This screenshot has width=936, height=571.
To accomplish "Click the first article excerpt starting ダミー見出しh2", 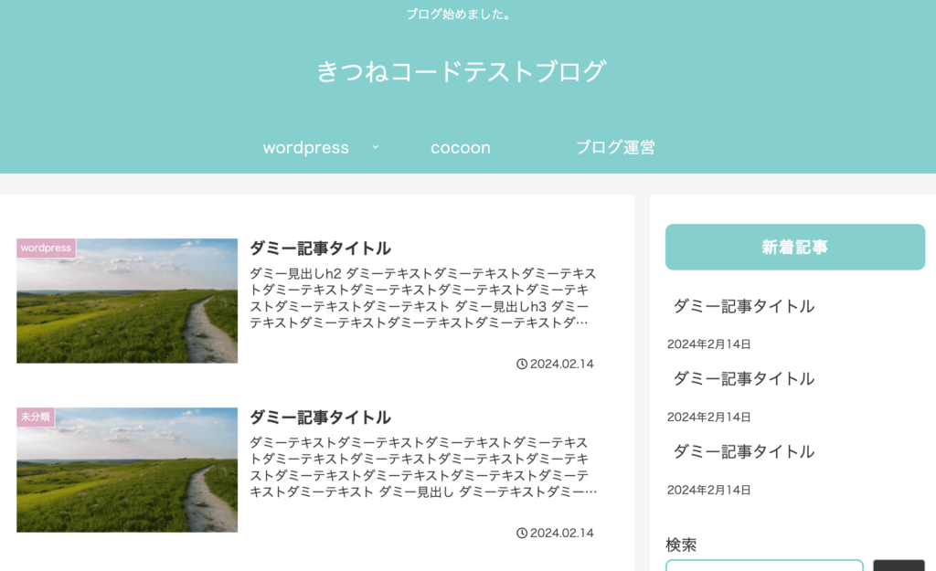I will pyautogui.click(x=422, y=298).
